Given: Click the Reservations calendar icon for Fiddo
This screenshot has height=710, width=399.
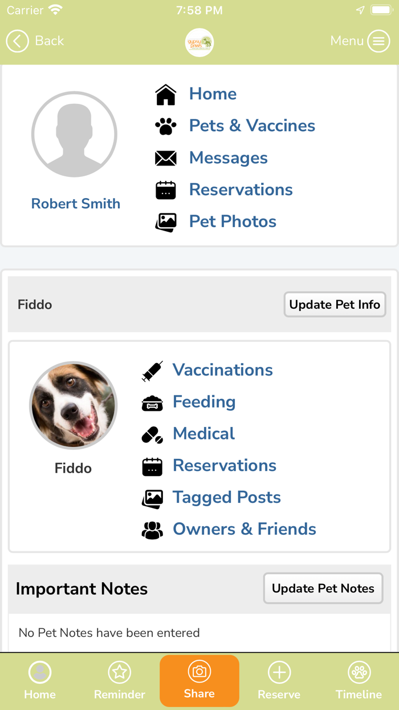Looking at the screenshot, I should [x=152, y=466].
